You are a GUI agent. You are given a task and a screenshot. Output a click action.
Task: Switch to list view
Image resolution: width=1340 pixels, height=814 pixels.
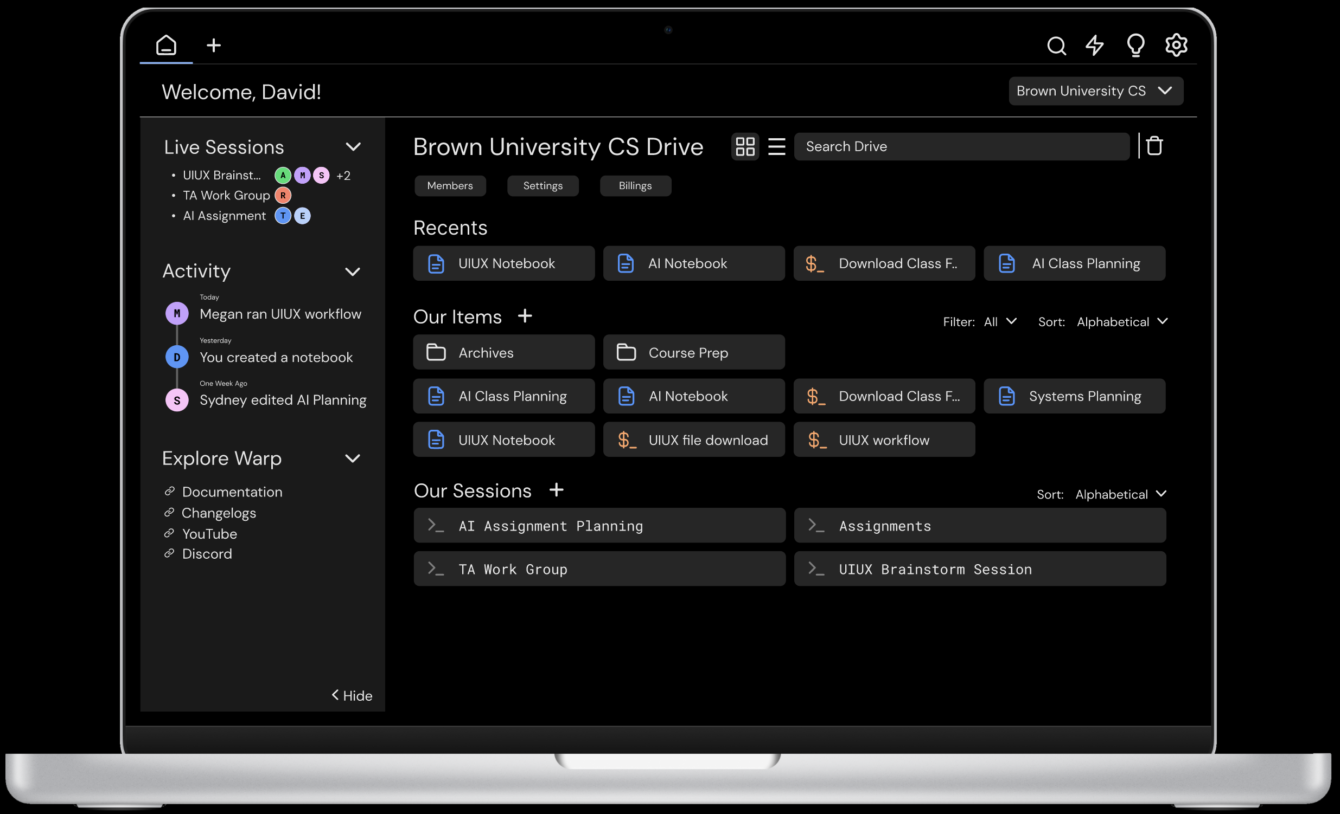coord(776,146)
